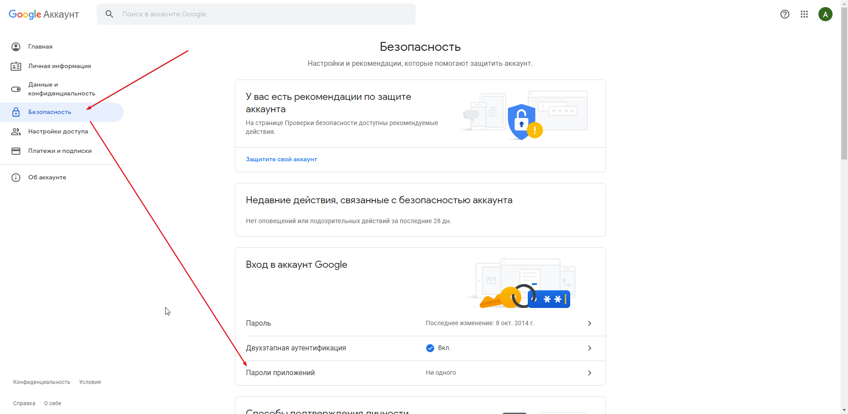Open Платежи и подписки menu item
Screen dimensions: 848x414
point(62,151)
